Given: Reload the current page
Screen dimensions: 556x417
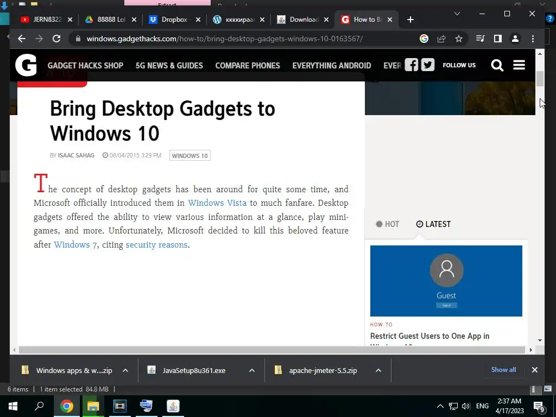Looking at the screenshot, I should pos(56,39).
